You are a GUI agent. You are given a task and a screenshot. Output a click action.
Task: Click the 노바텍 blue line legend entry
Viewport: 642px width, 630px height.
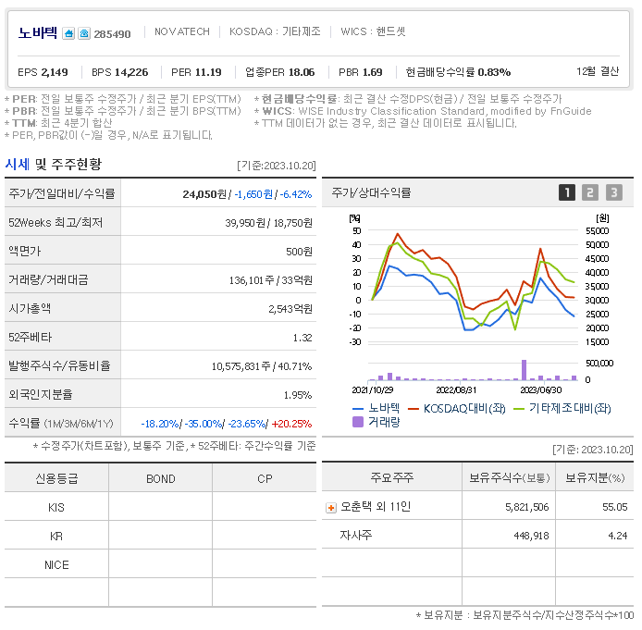[x=376, y=408]
